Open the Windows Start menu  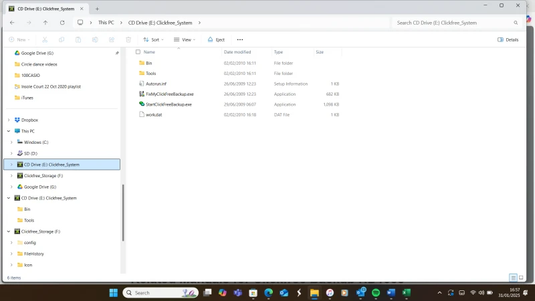coord(113,293)
